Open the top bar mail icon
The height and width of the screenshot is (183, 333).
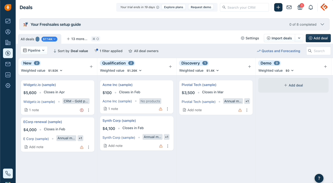point(289,7)
